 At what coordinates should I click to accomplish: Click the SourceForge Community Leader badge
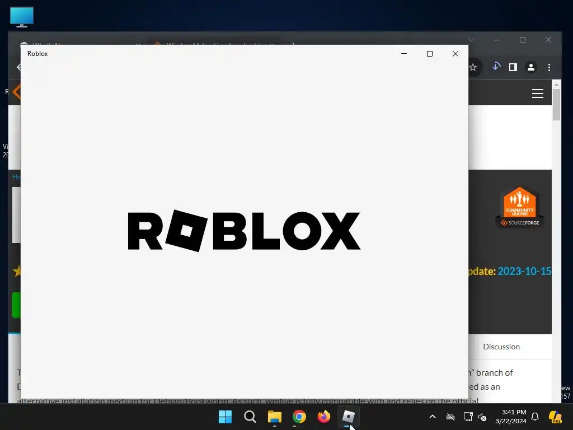(x=520, y=207)
